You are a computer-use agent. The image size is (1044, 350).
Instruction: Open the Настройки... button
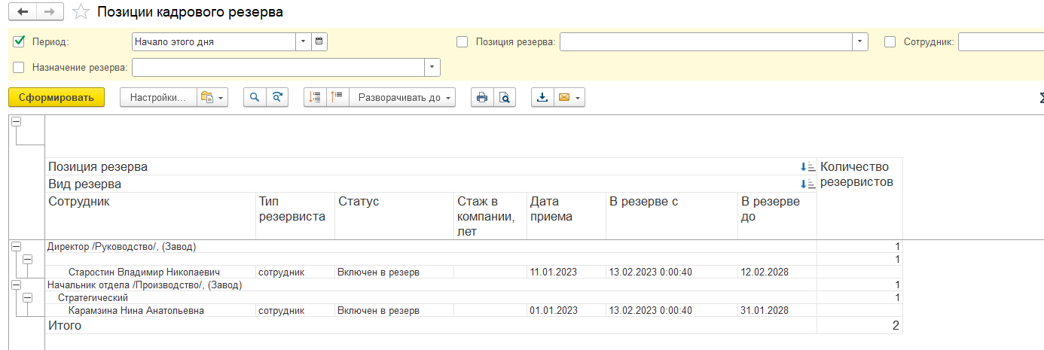158,97
